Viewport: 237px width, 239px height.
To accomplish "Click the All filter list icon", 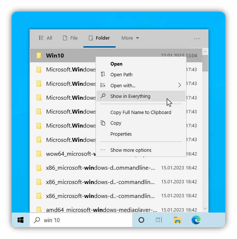I will (x=41, y=38).
